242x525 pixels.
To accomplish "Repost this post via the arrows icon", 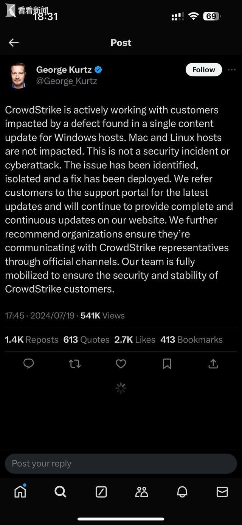I will click(x=75, y=364).
